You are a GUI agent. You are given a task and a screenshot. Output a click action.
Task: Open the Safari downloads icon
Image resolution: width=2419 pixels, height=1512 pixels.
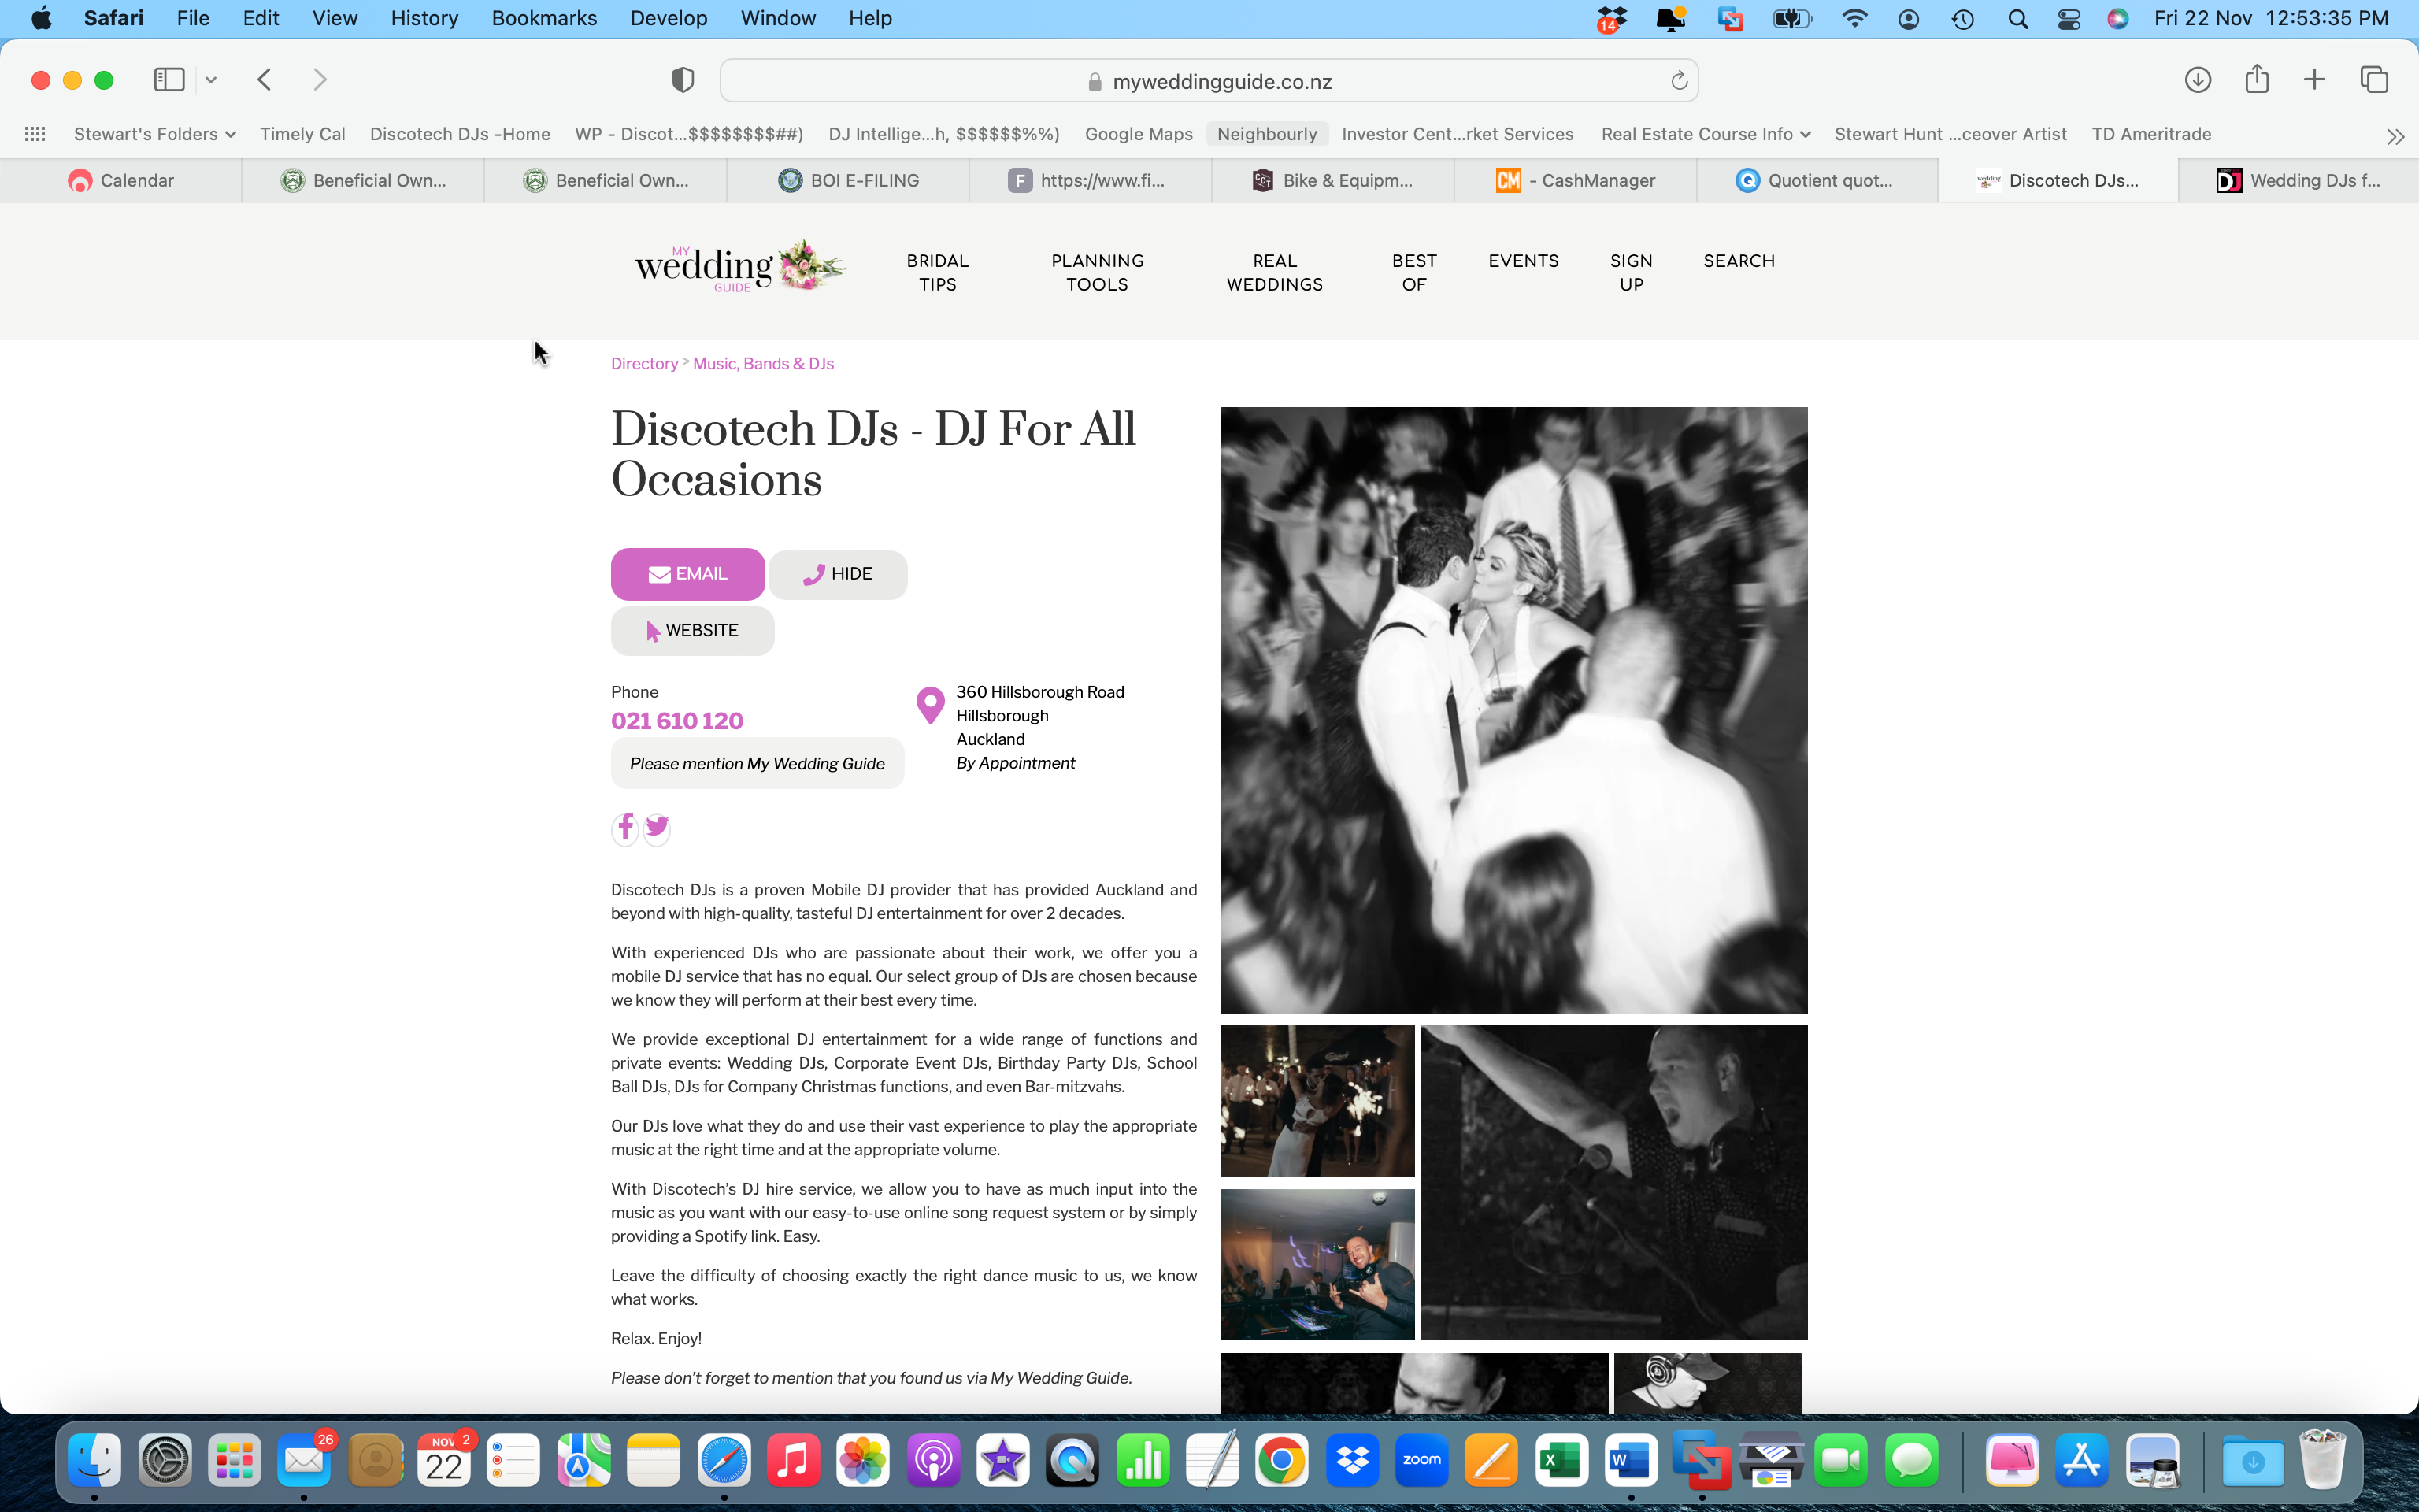click(2197, 80)
